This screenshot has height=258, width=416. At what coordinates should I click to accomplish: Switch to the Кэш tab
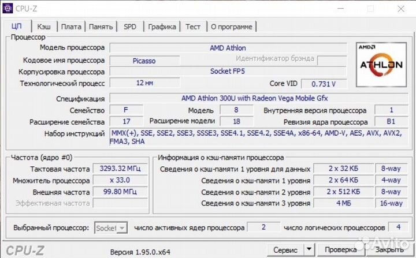[x=44, y=27]
